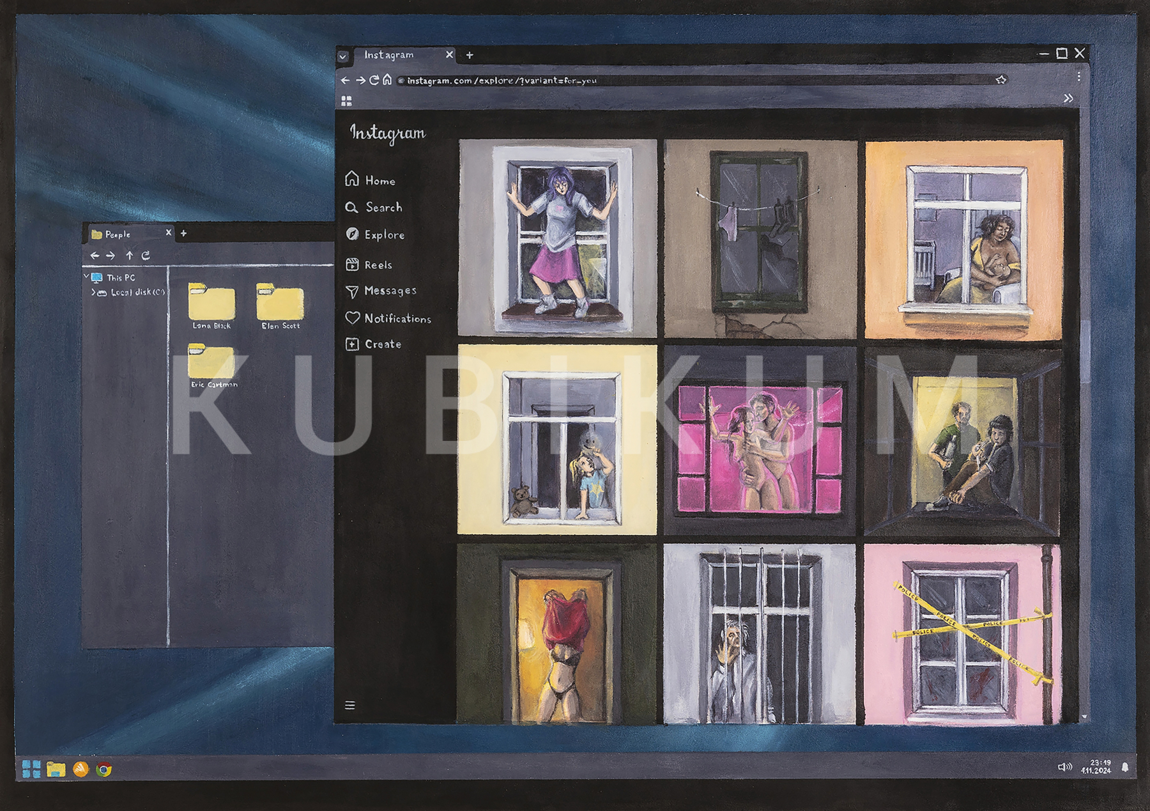Click the Reels icon in Instagram sidebar
The width and height of the screenshot is (1150, 811).
pos(352,265)
